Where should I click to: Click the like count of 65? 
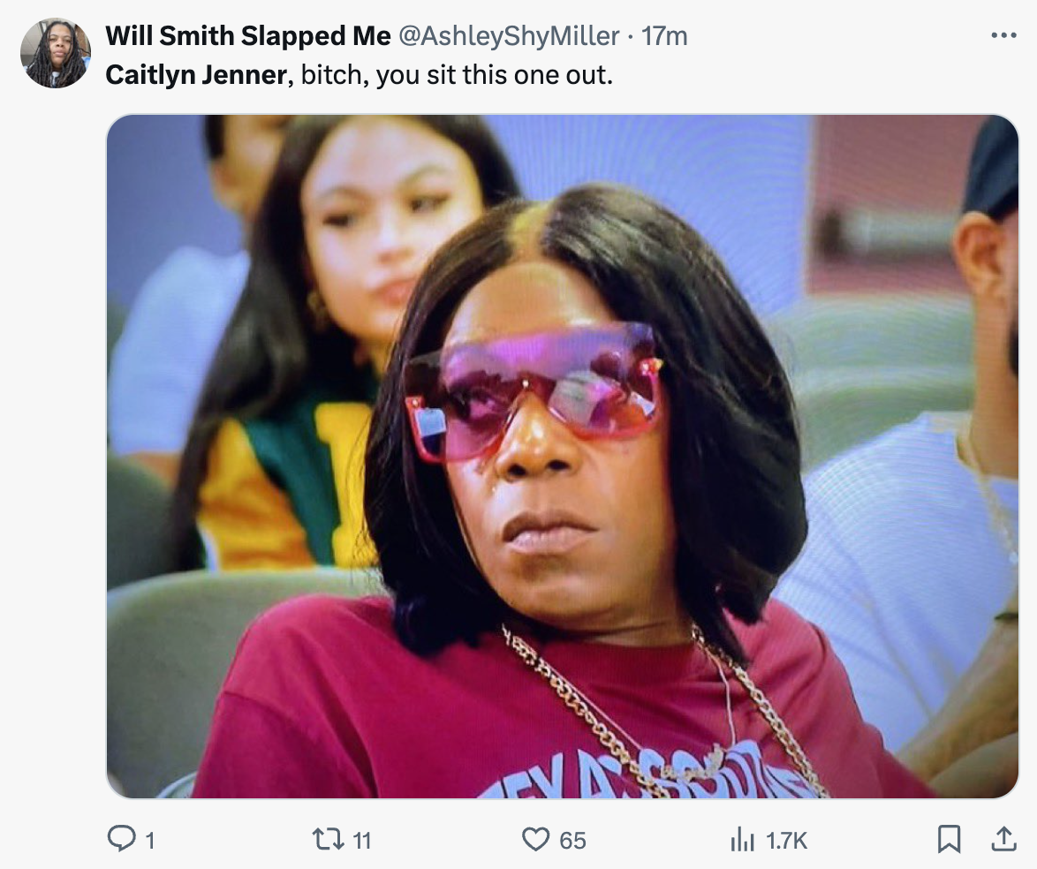pyautogui.click(x=572, y=841)
